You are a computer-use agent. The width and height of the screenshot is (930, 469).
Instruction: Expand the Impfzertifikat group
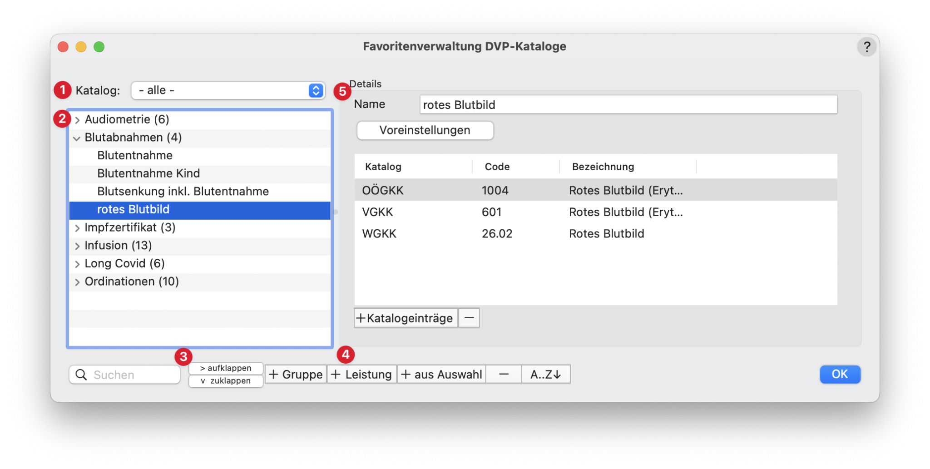point(77,228)
